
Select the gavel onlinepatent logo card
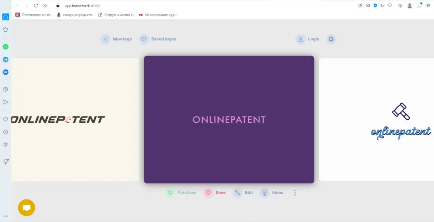click(376, 119)
